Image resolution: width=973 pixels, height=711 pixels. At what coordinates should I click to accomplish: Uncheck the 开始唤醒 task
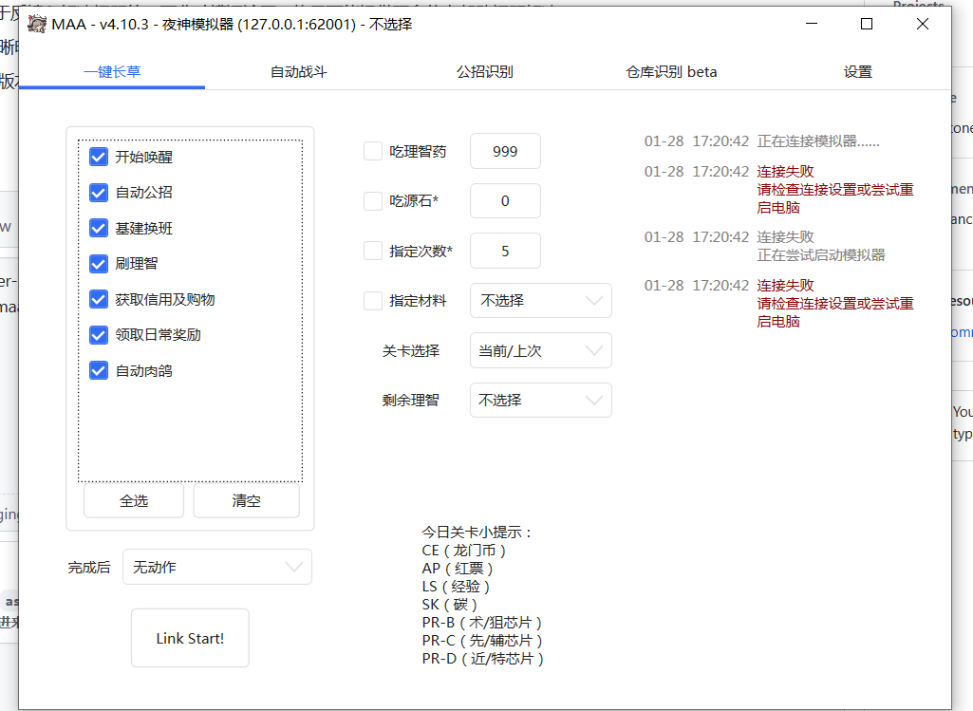pos(99,157)
